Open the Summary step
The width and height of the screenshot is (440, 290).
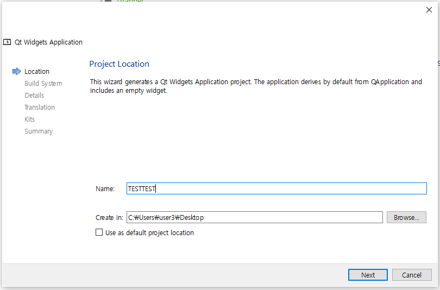(39, 131)
